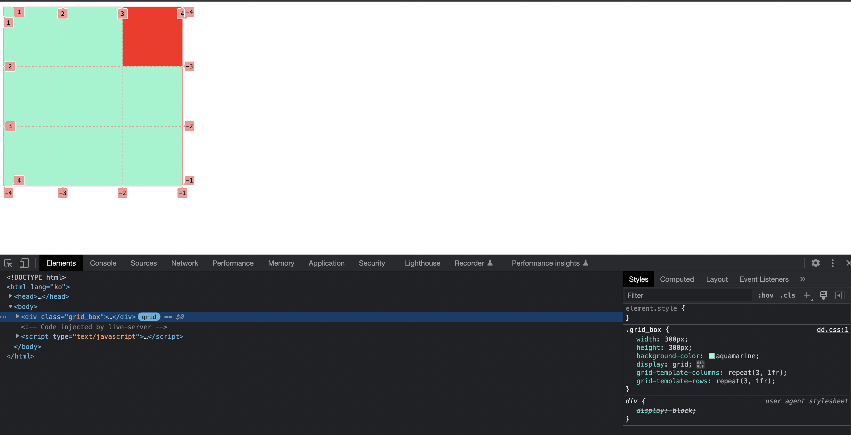
Task: Toggle the grid badge on grid_box div
Action: [149, 317]
